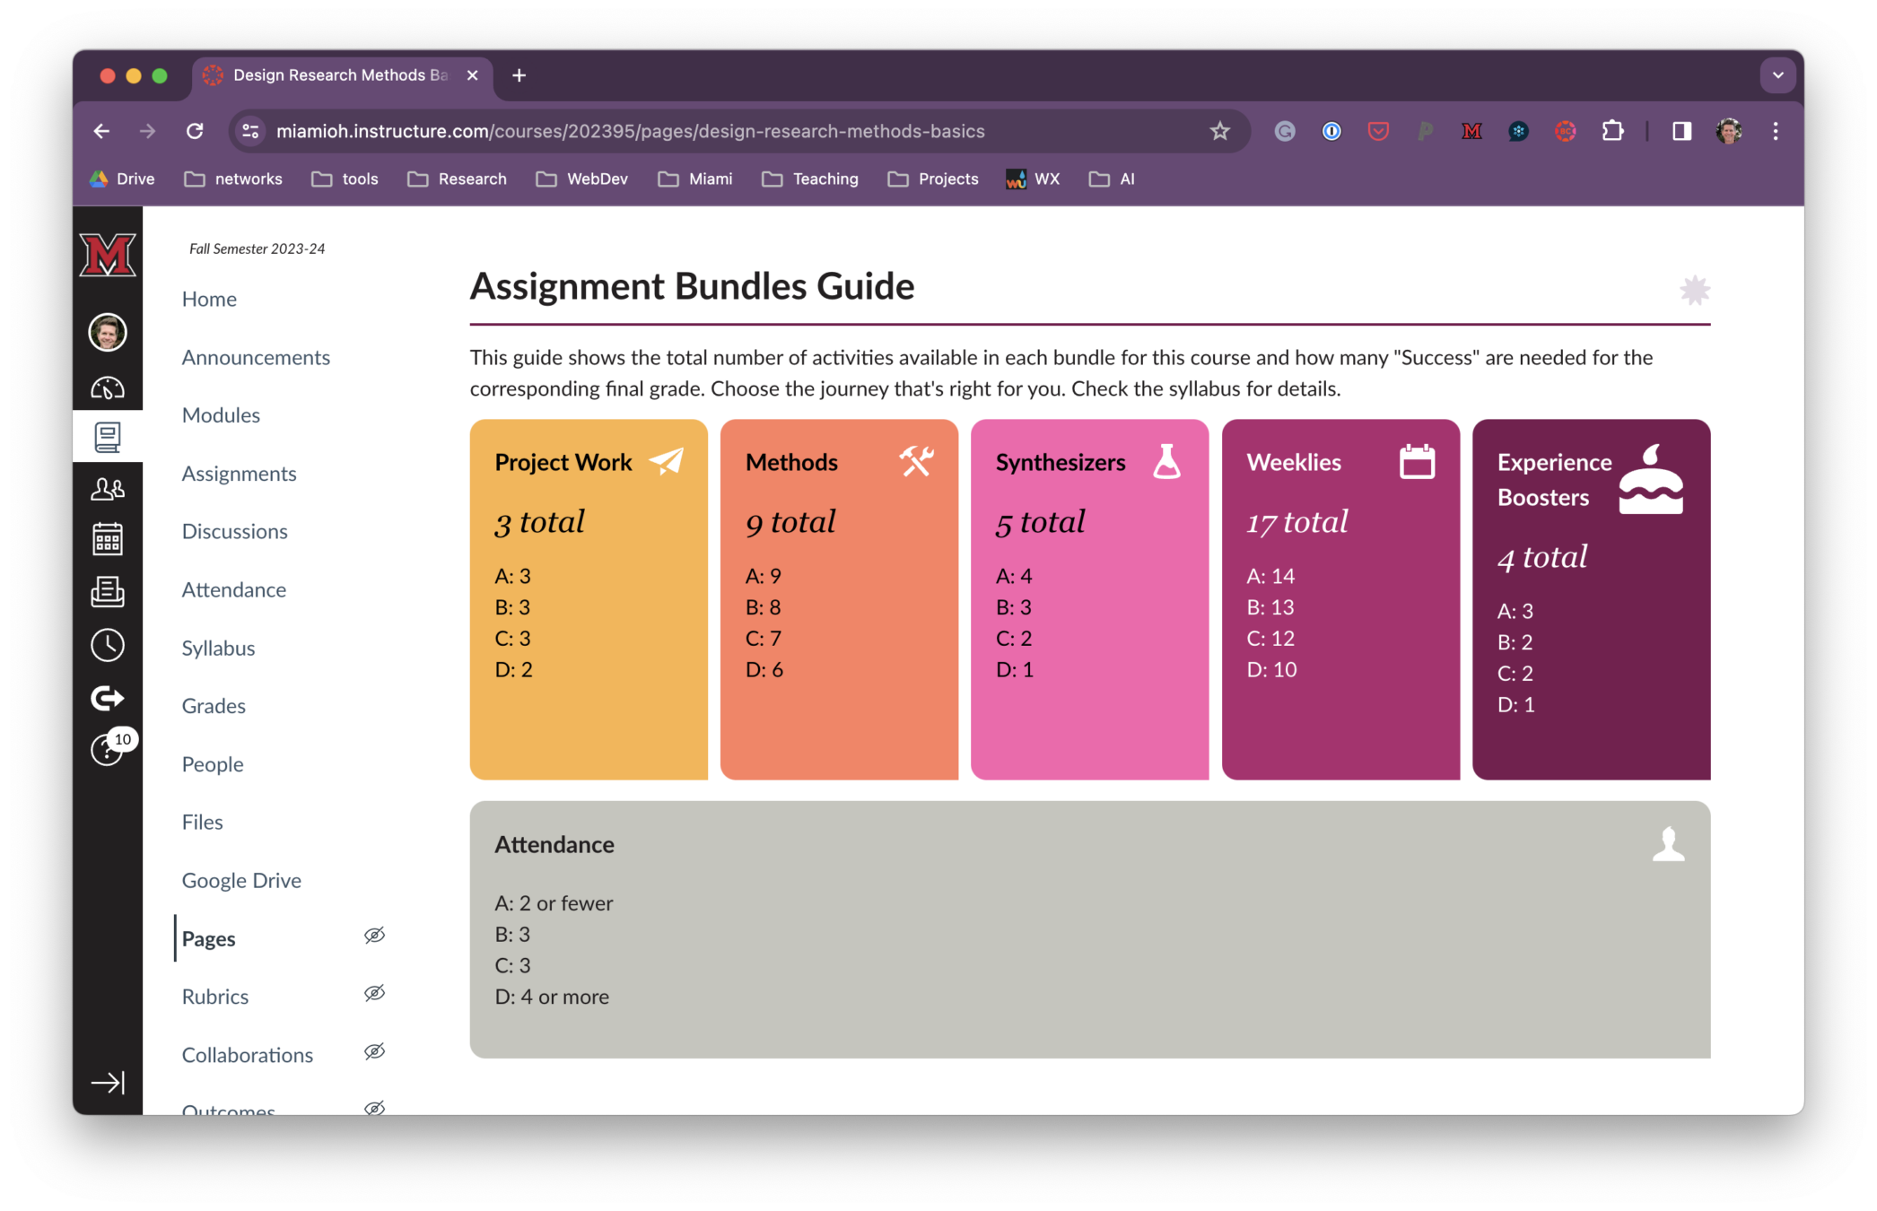Select the Design Research Methods tab
This screenshot has height=1211, width=1877.
(339, 75)
